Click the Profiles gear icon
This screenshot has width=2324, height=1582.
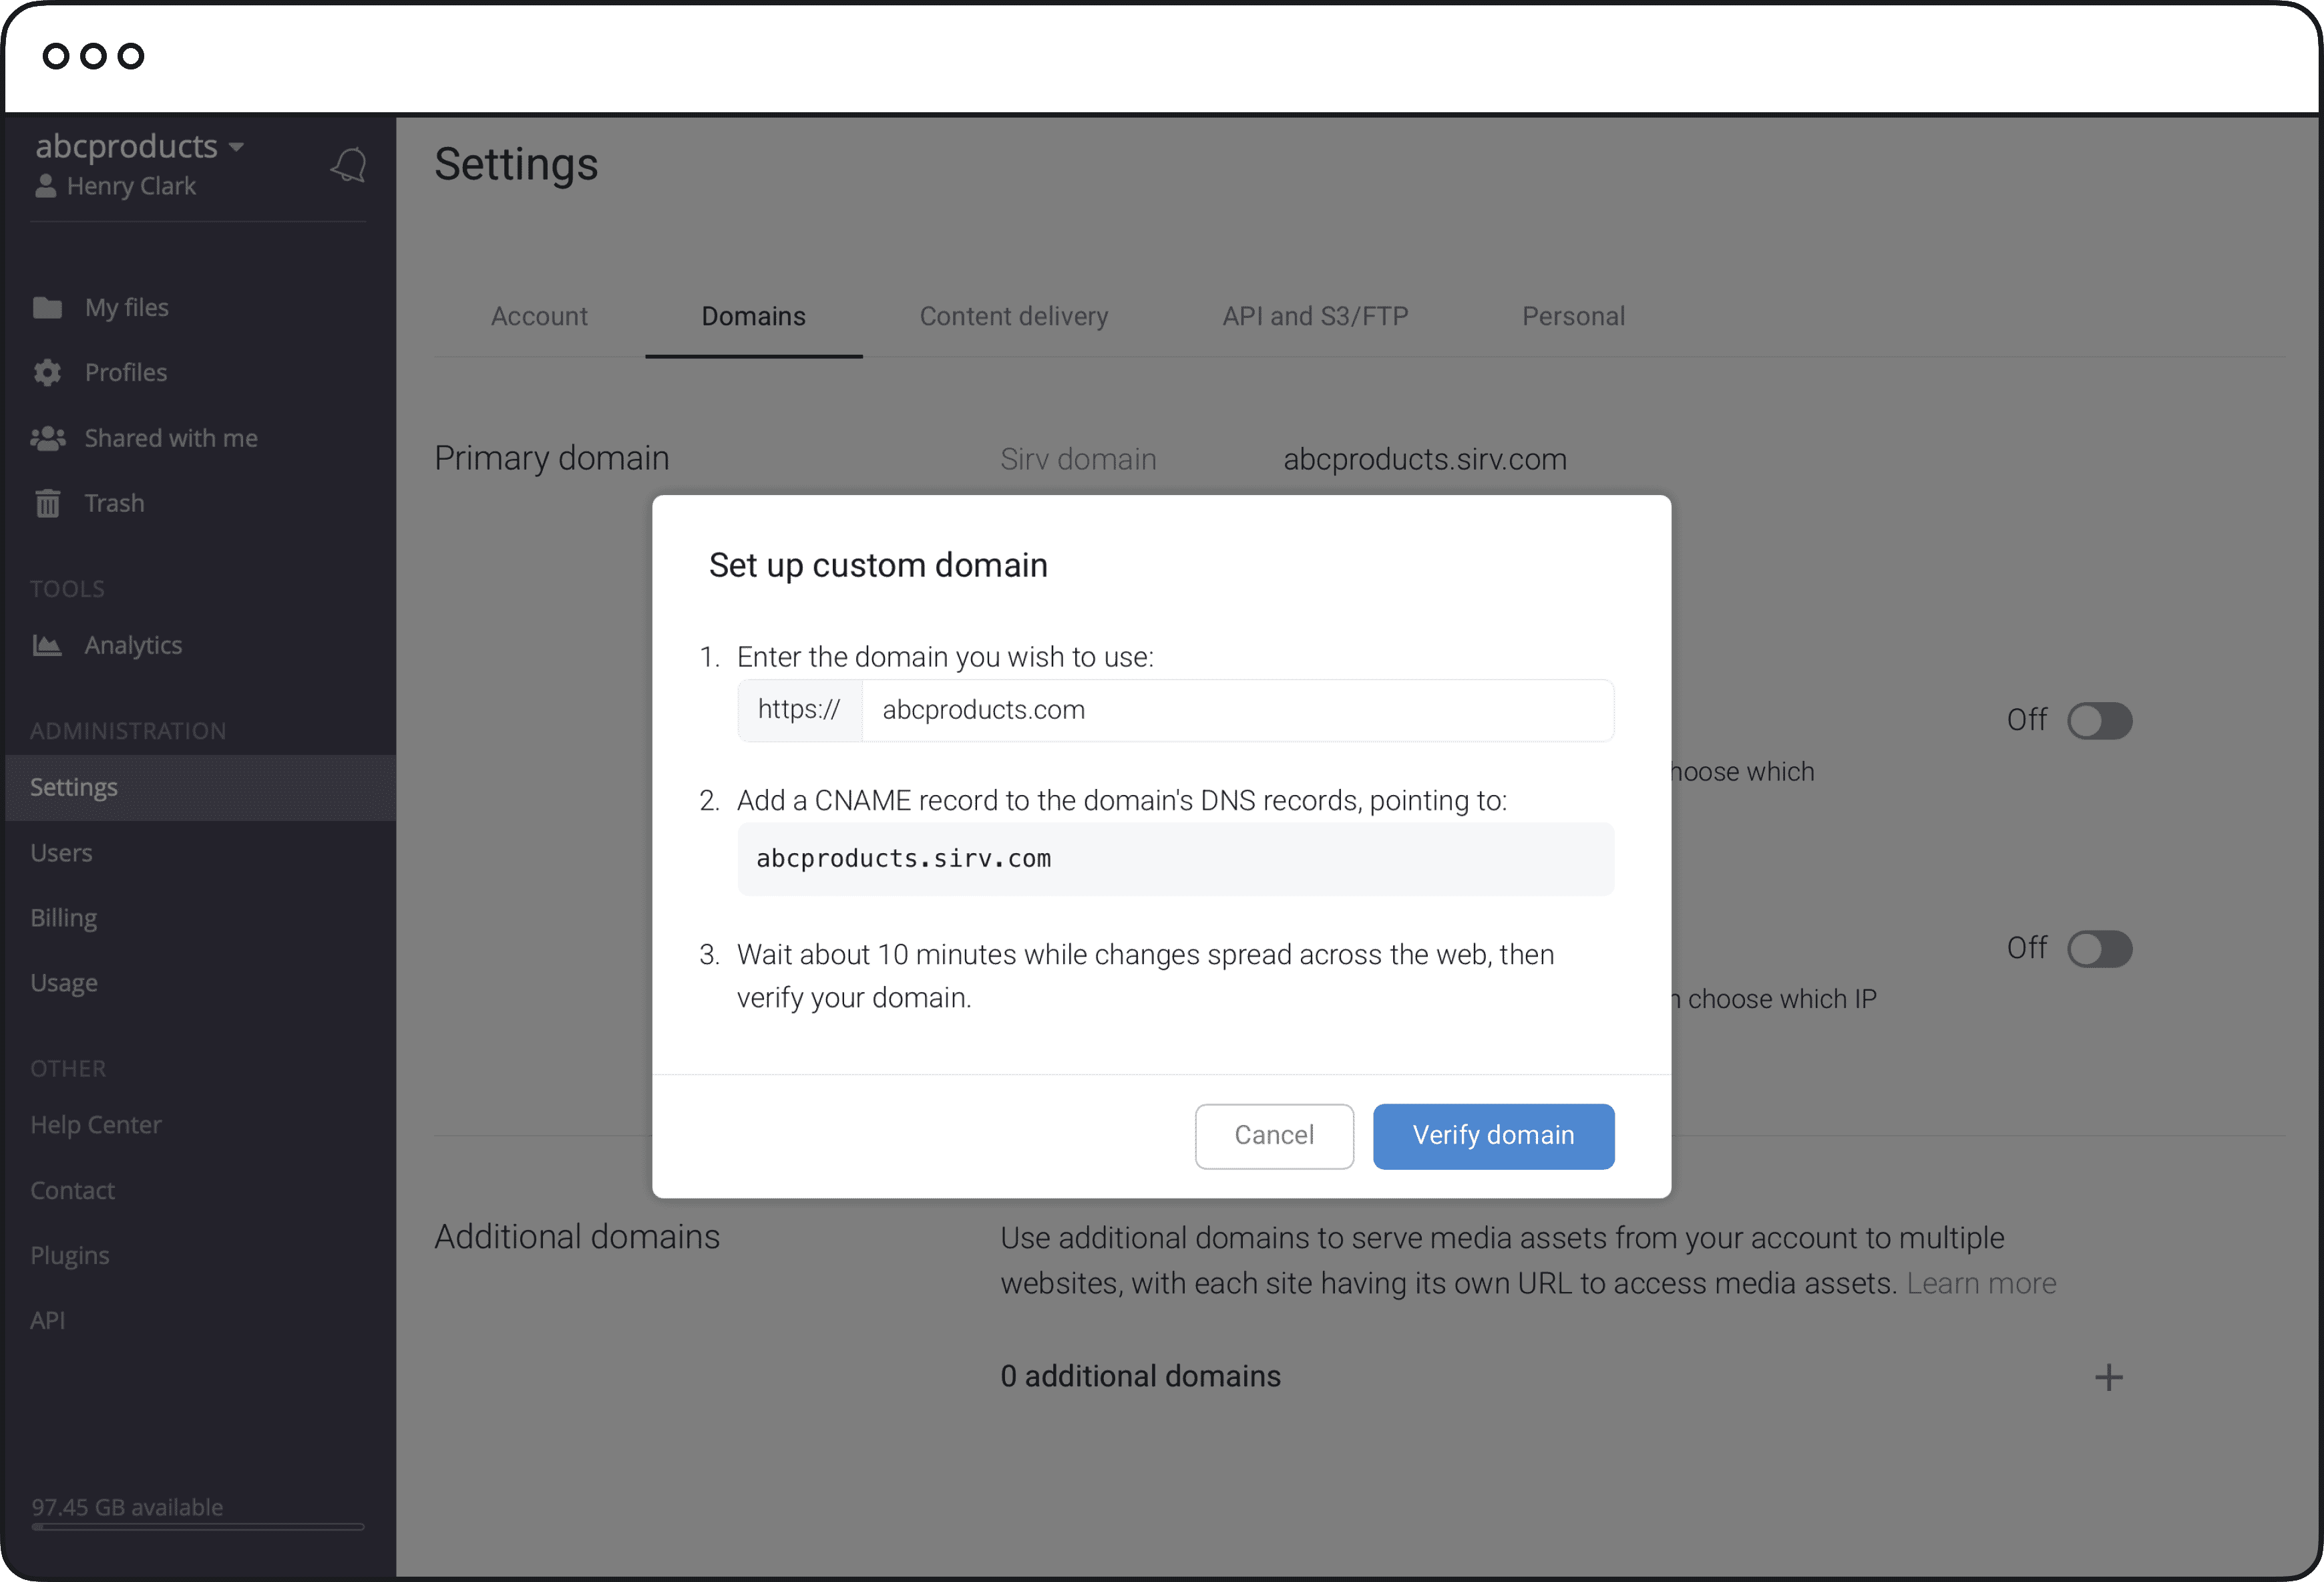coord(47,373)
